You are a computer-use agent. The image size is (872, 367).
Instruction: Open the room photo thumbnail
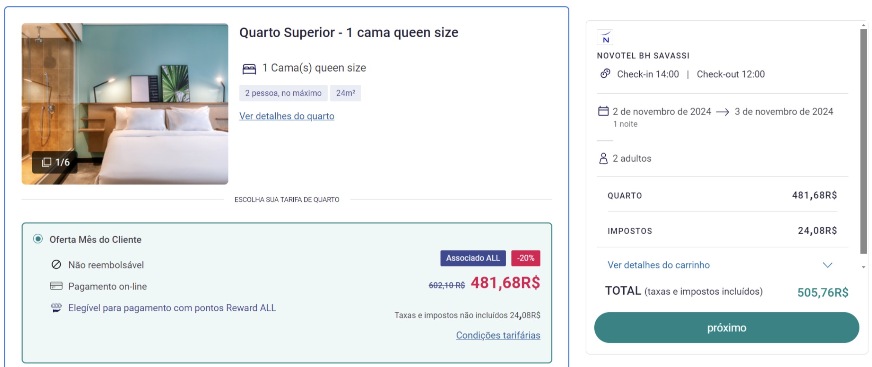click(125, 104)
